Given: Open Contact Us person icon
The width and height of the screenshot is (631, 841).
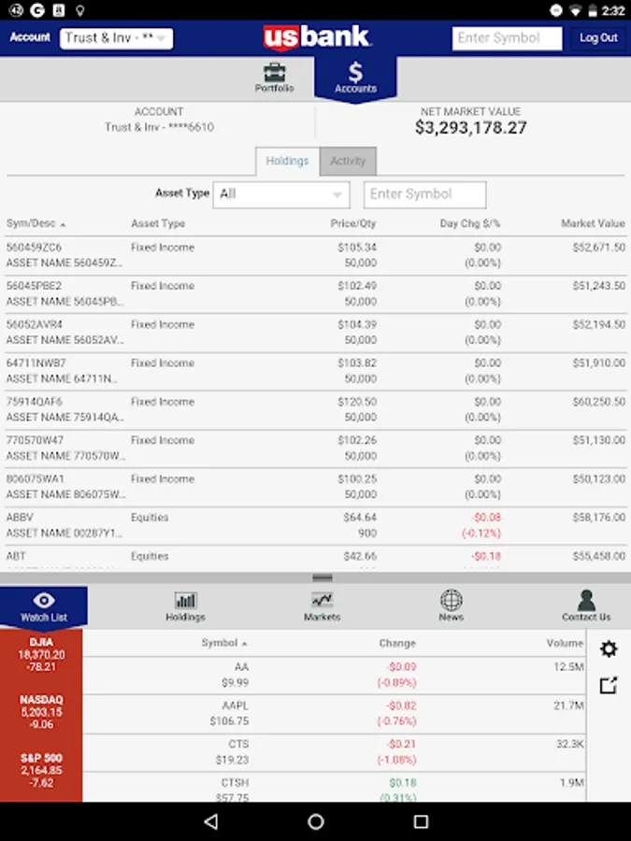Looking at the screenshot, I should pos(586,606).
